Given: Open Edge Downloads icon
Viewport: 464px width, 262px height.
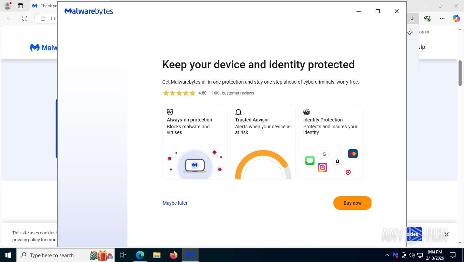Looking at the screenshot, I should 412,18.
